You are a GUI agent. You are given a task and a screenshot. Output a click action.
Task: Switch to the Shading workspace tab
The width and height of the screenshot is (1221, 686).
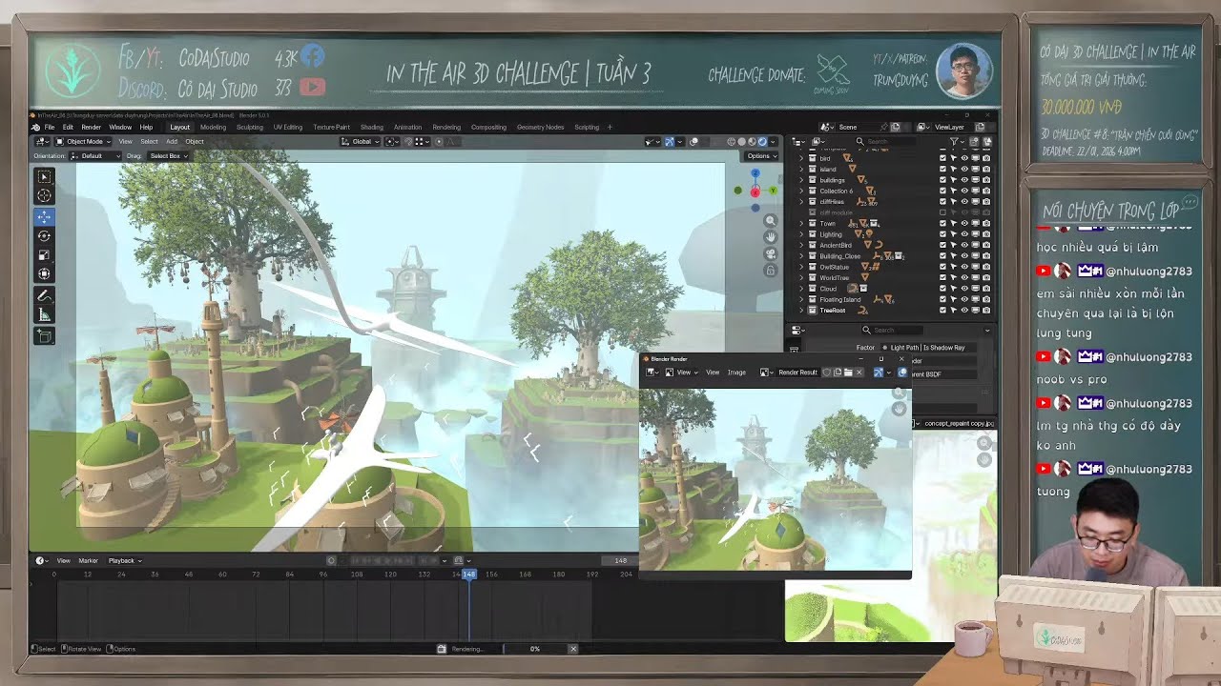coord(371,127)
